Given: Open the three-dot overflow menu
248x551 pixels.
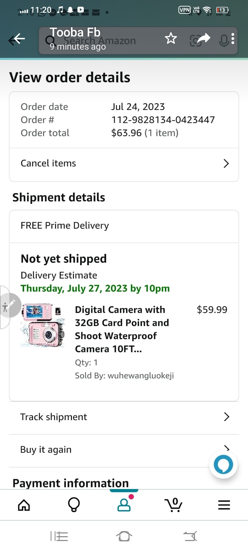Looking at the screenshot, I should 233,39.
